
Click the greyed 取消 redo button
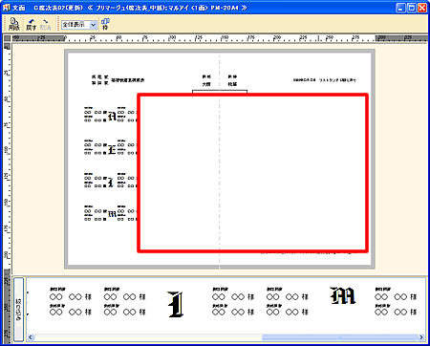tap(46, 24)
